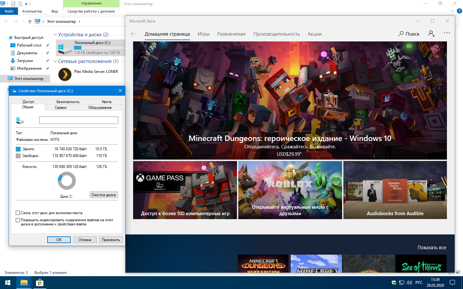463x289 pixels.
Task: Click Microsoft Store taskbar icon
Action: 40,283
